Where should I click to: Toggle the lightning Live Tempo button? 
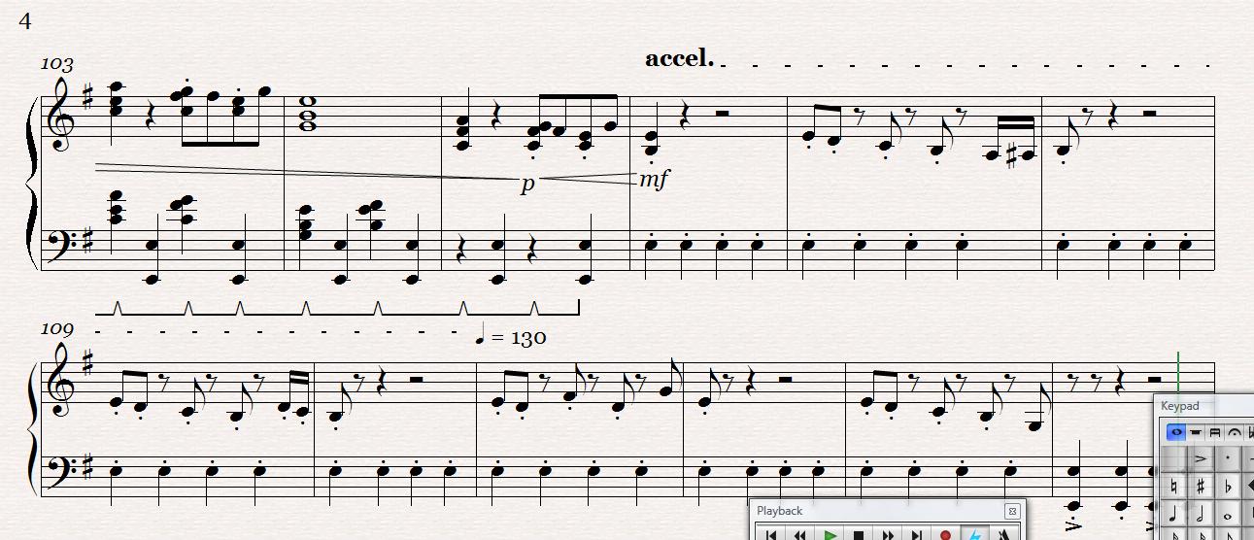pyautogui.click(x=975, y=534)
